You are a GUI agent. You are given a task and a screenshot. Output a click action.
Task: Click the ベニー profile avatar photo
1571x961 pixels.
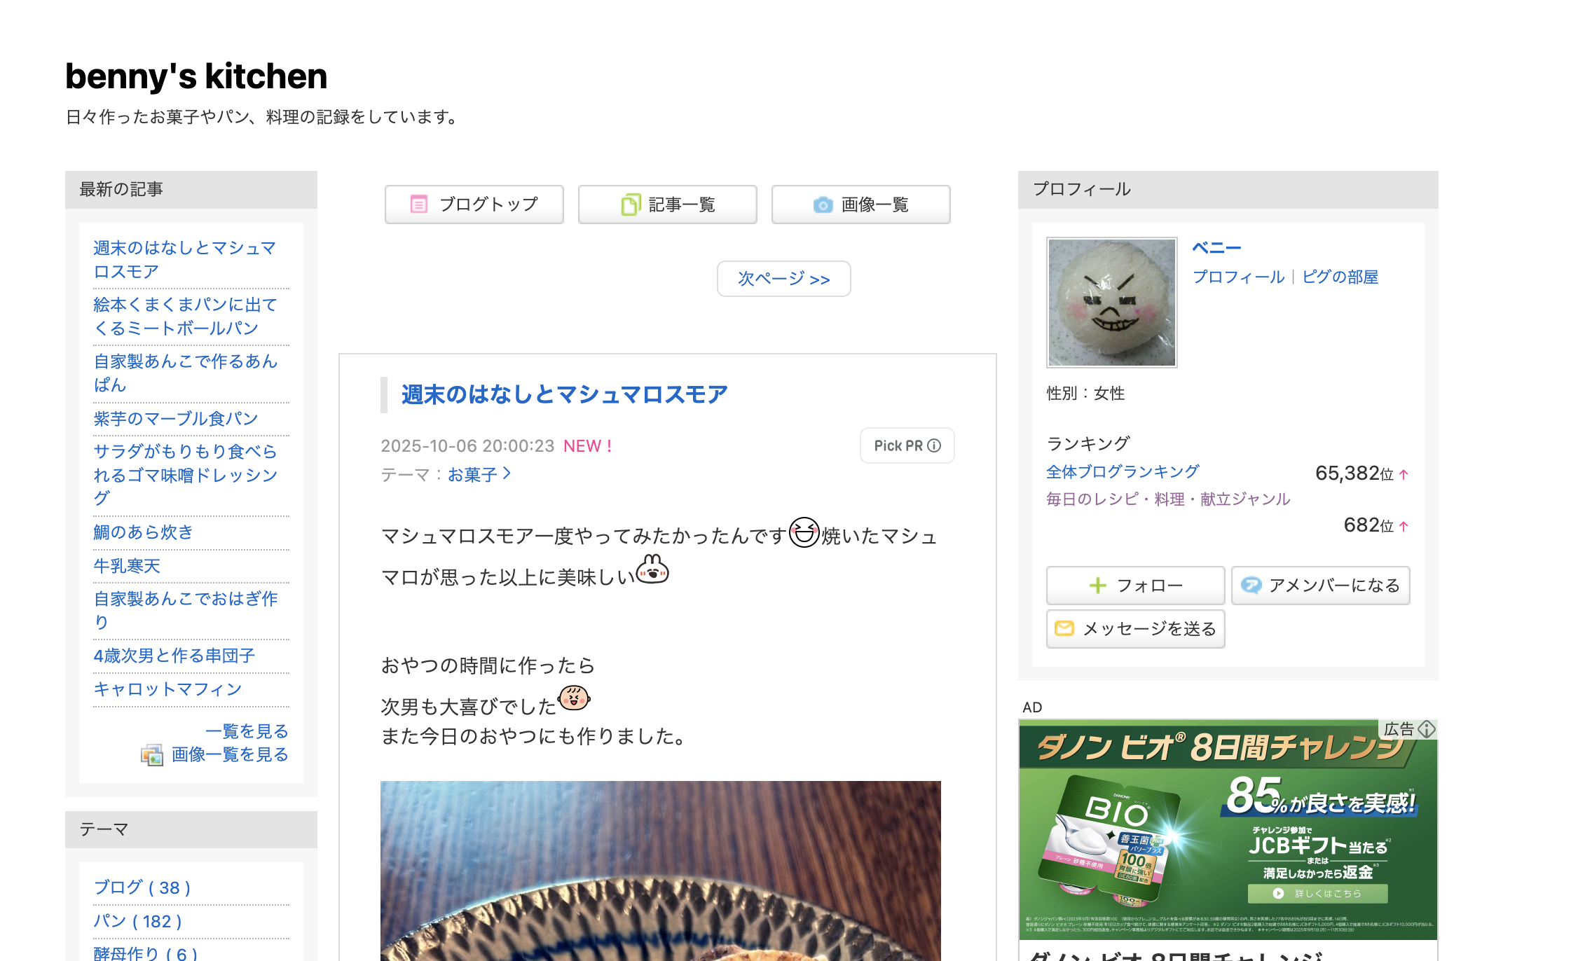coord(1111,303)
